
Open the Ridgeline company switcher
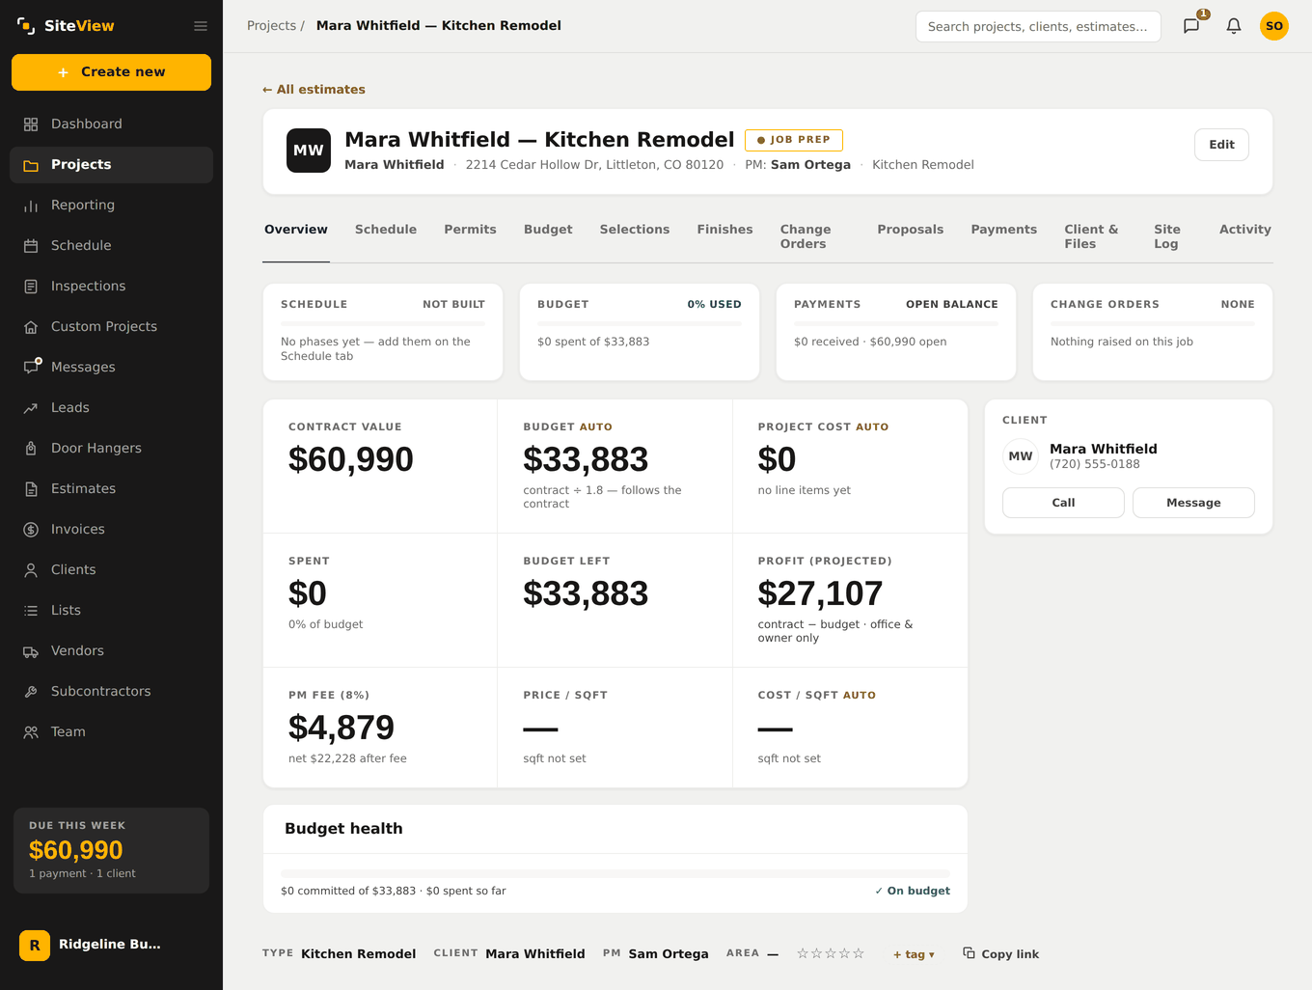[111, 945]
